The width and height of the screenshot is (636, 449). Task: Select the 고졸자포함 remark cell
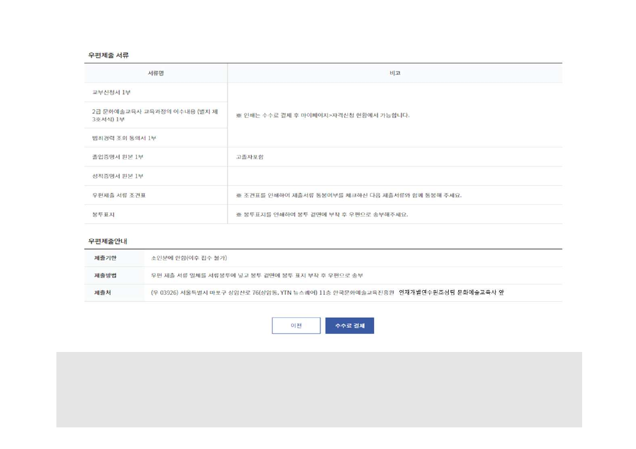(x=249, y=157)
